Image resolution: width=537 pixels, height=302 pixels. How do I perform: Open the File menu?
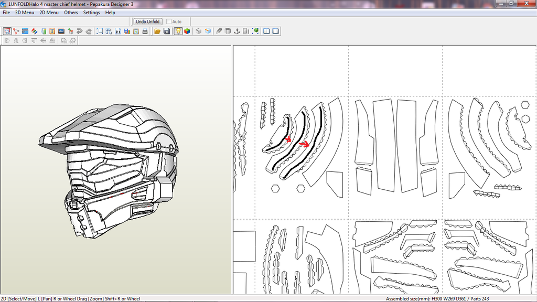click(x=6, y=13)
